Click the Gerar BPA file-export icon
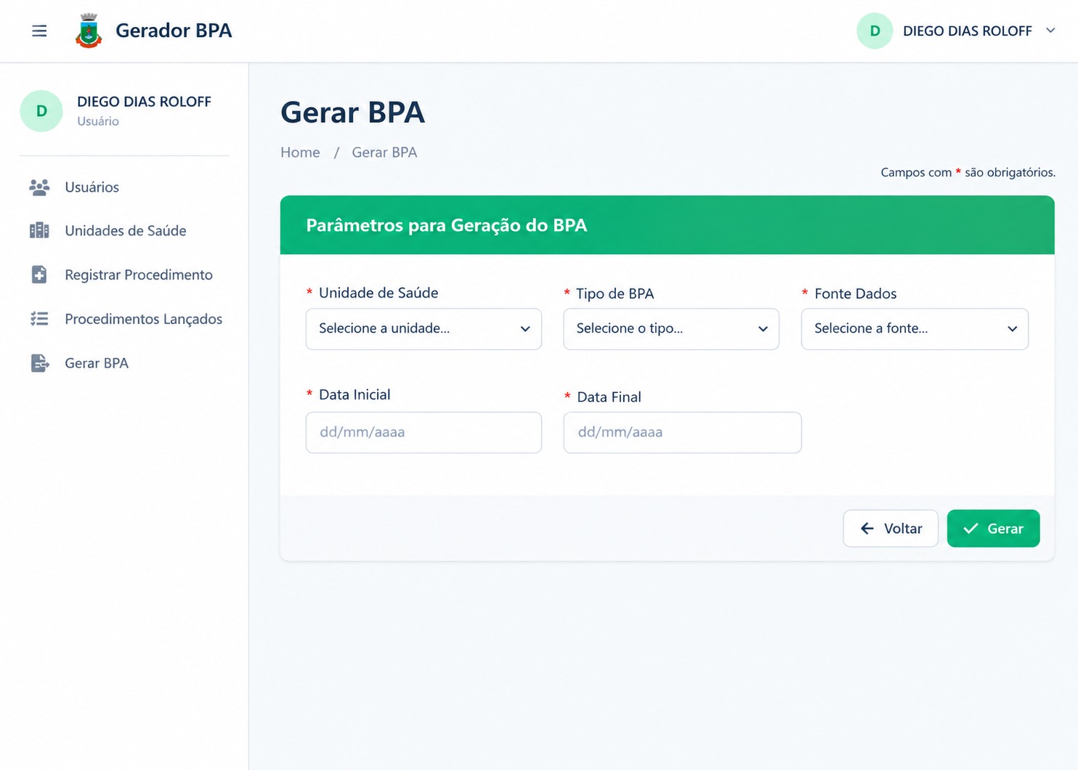The height and width of the screenshot is (770, 1078). (x=40, y=363)
